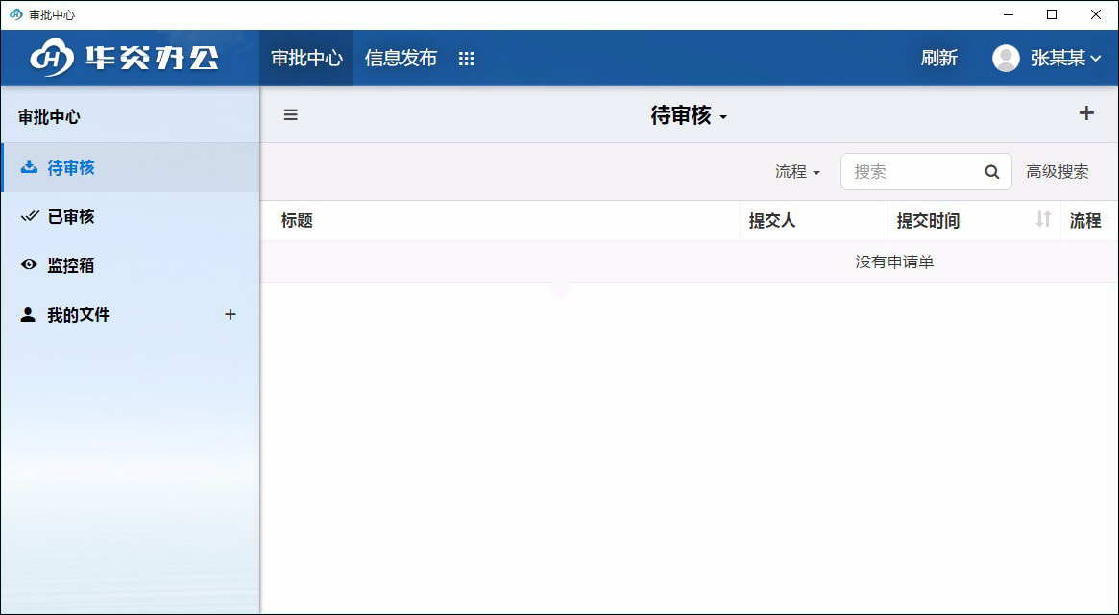Click the 待审核 inbox icon in sidebar

tap(29, 167)
